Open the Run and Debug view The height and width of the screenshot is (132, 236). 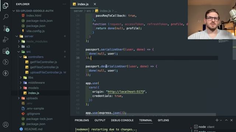pyautogui.click(x=6, y=40)
